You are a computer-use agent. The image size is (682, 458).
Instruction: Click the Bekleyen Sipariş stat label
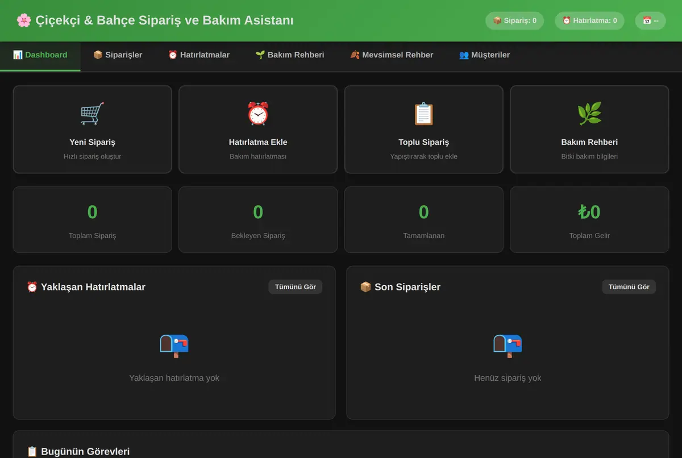tap(258, 235)
